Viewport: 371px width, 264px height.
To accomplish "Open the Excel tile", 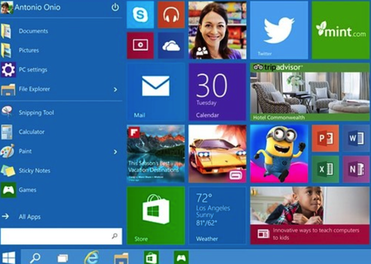I will 325,168.
